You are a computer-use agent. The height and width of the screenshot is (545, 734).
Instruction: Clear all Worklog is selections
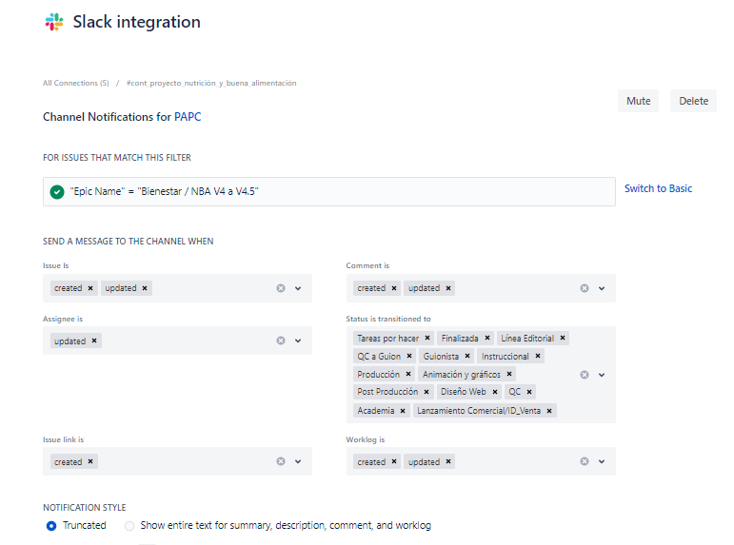pyautogui.click(x=585, y=461)
